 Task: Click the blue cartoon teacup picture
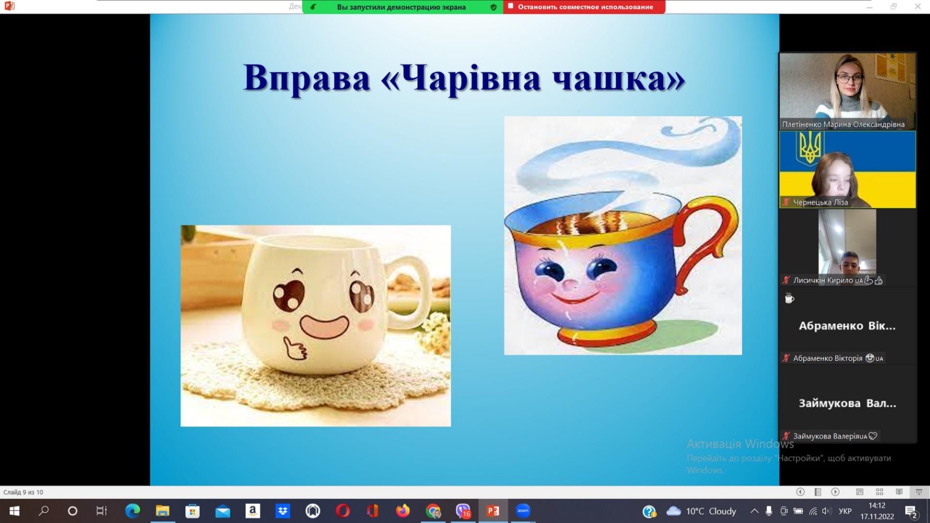623,235
